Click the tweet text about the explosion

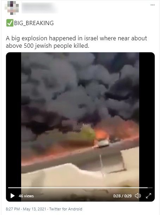[76, 42]
